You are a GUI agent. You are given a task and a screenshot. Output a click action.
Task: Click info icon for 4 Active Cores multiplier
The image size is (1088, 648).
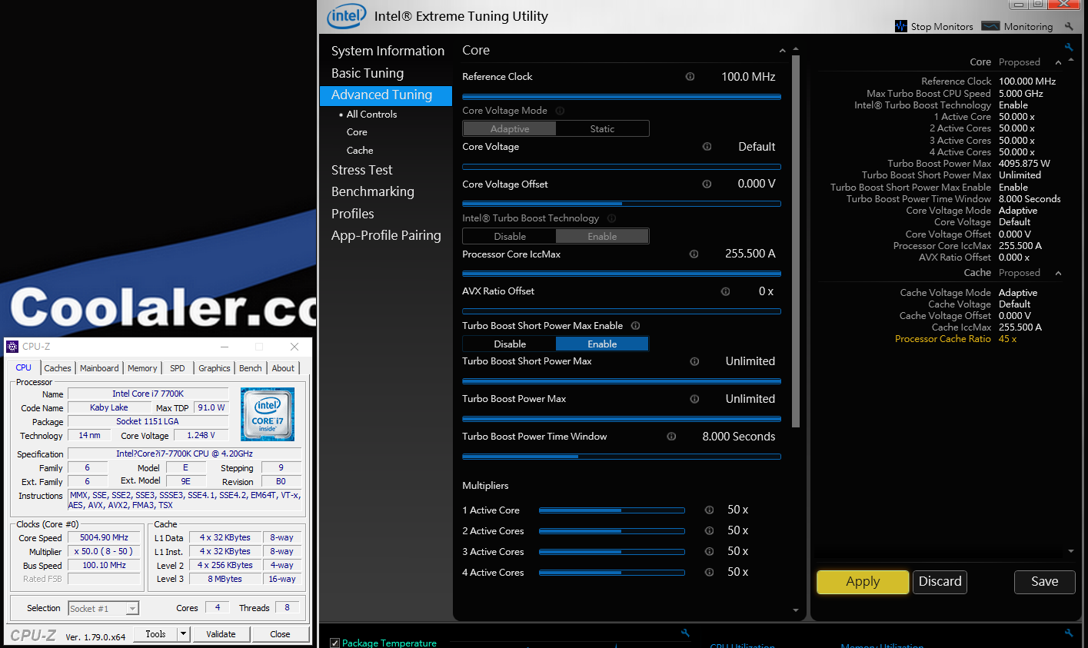pyautogui.click(x=709, y=573)
